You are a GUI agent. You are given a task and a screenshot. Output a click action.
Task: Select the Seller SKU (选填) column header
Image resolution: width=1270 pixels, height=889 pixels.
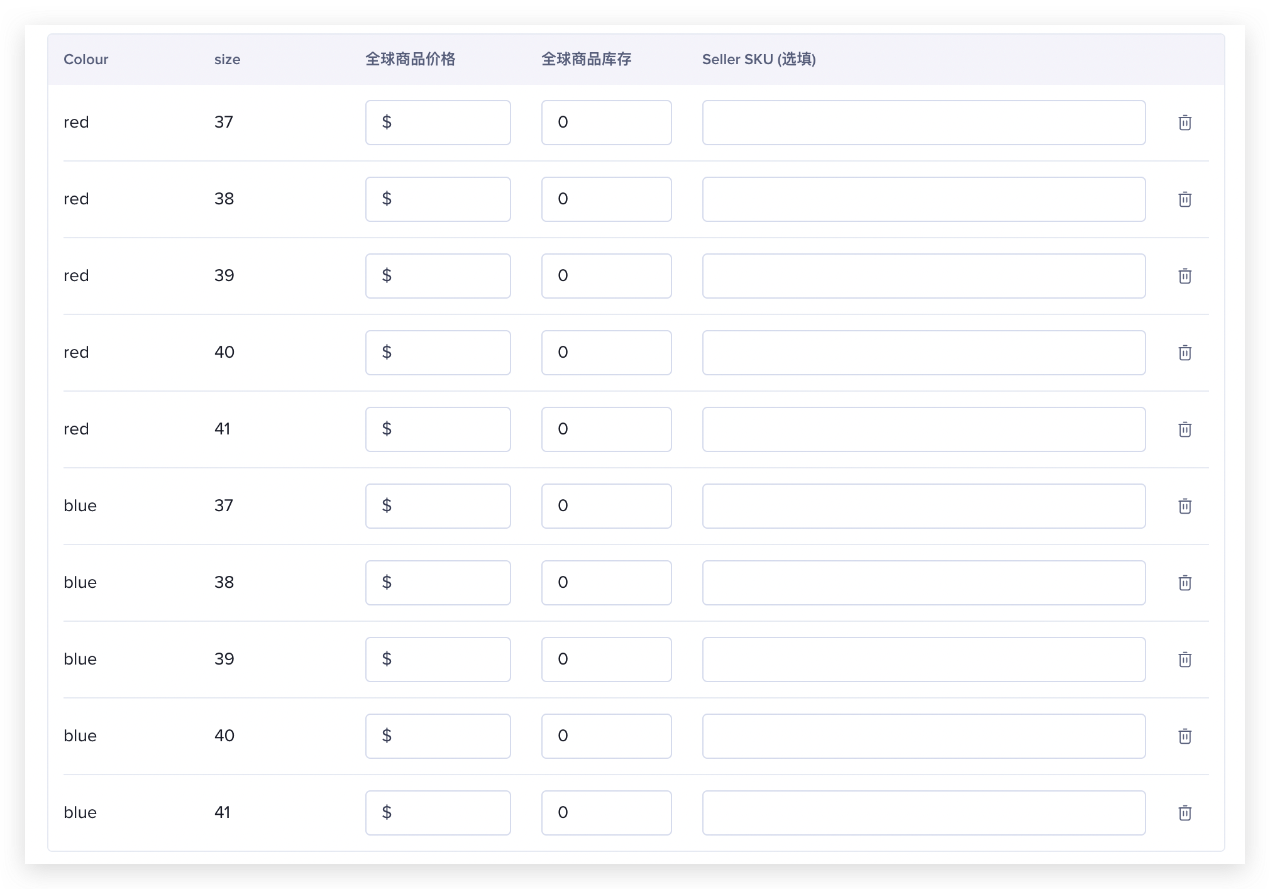[758, 59]
